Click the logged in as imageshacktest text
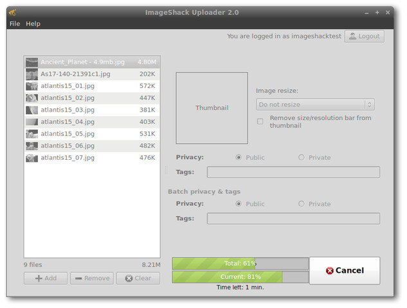 284,37
